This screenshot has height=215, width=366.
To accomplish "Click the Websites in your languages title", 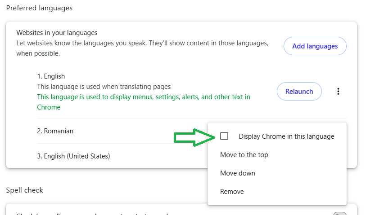I will pyautogui.click(x=57, y=33).
